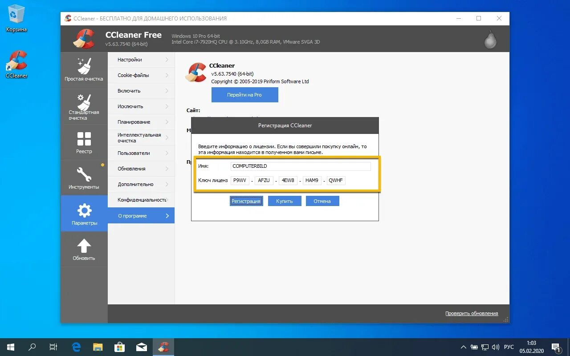Click Купить button in dialog

285,201
